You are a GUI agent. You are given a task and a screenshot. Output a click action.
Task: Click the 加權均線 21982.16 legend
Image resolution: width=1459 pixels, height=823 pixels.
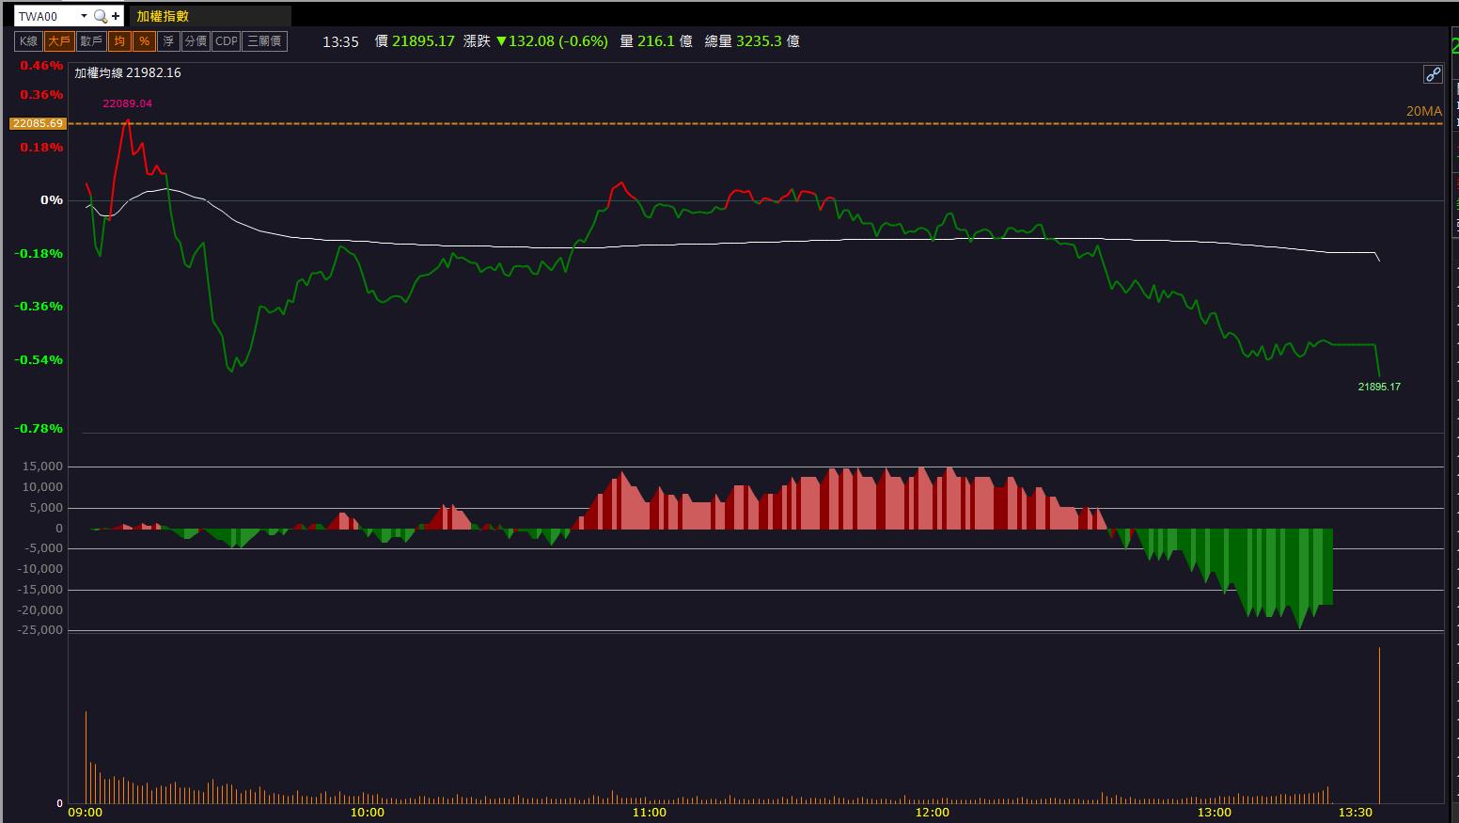point(128,72)
